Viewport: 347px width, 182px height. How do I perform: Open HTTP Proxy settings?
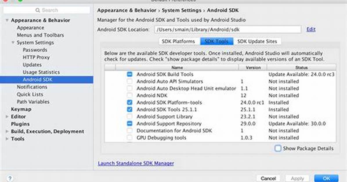(x=36, y=57)
